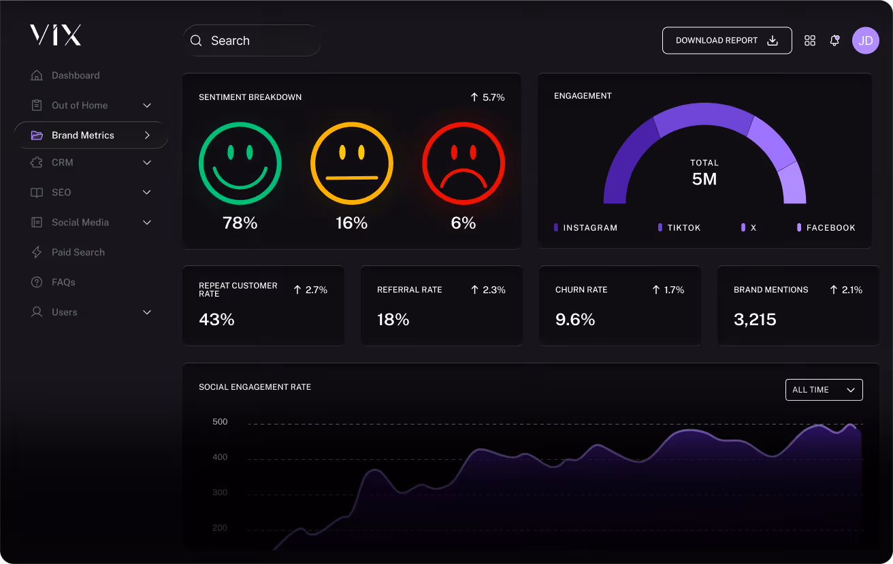
Task: Click the FAQs question mark icon
Action: (x=37, y=282)
